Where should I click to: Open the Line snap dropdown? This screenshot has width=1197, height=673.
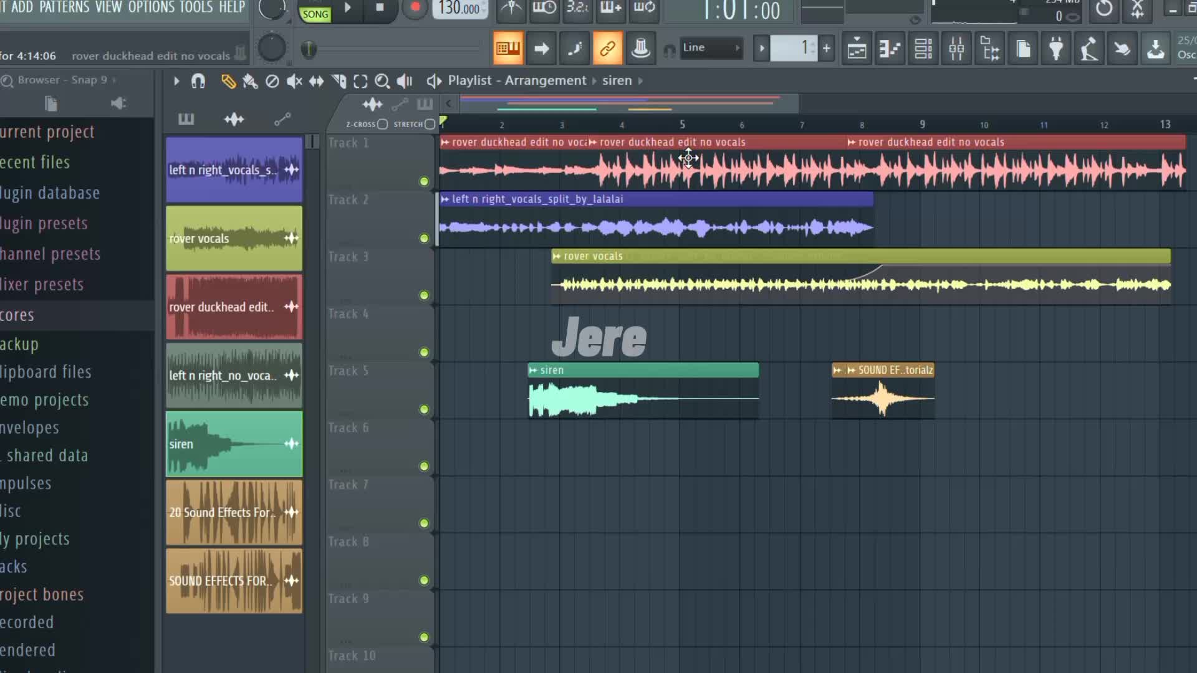(711, 48)
